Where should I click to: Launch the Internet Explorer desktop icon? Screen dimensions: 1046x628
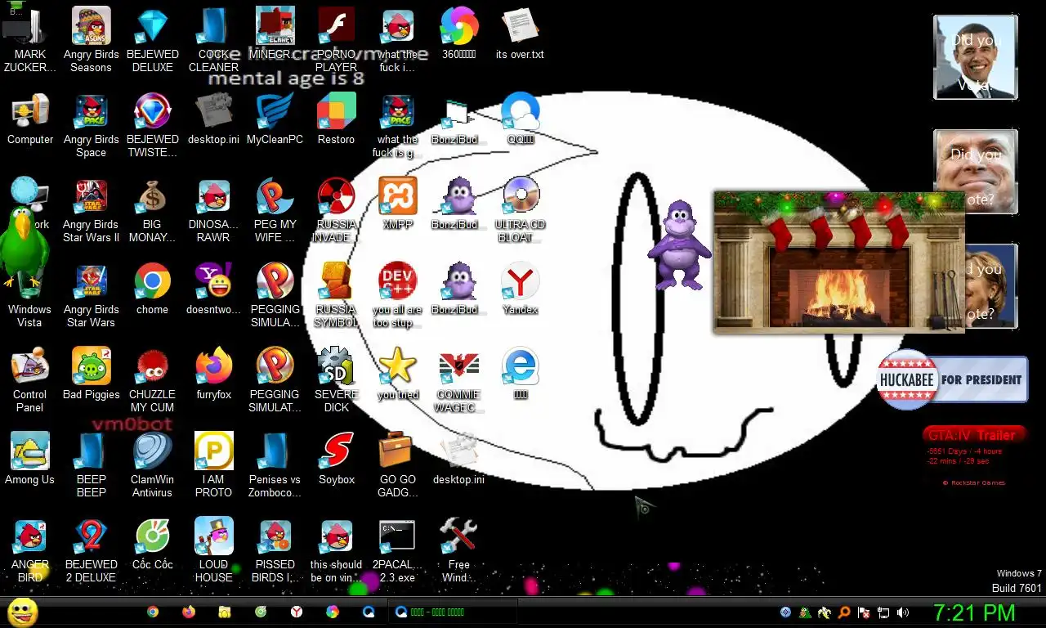520,375
